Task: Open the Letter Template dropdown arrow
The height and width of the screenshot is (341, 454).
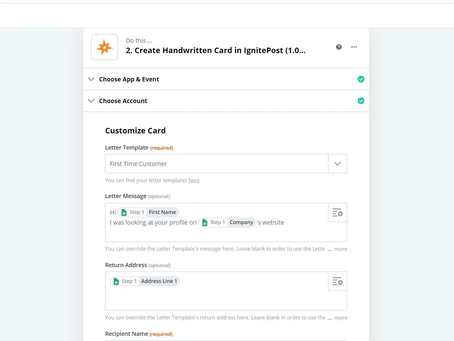Action: click(x=337, y=164)
